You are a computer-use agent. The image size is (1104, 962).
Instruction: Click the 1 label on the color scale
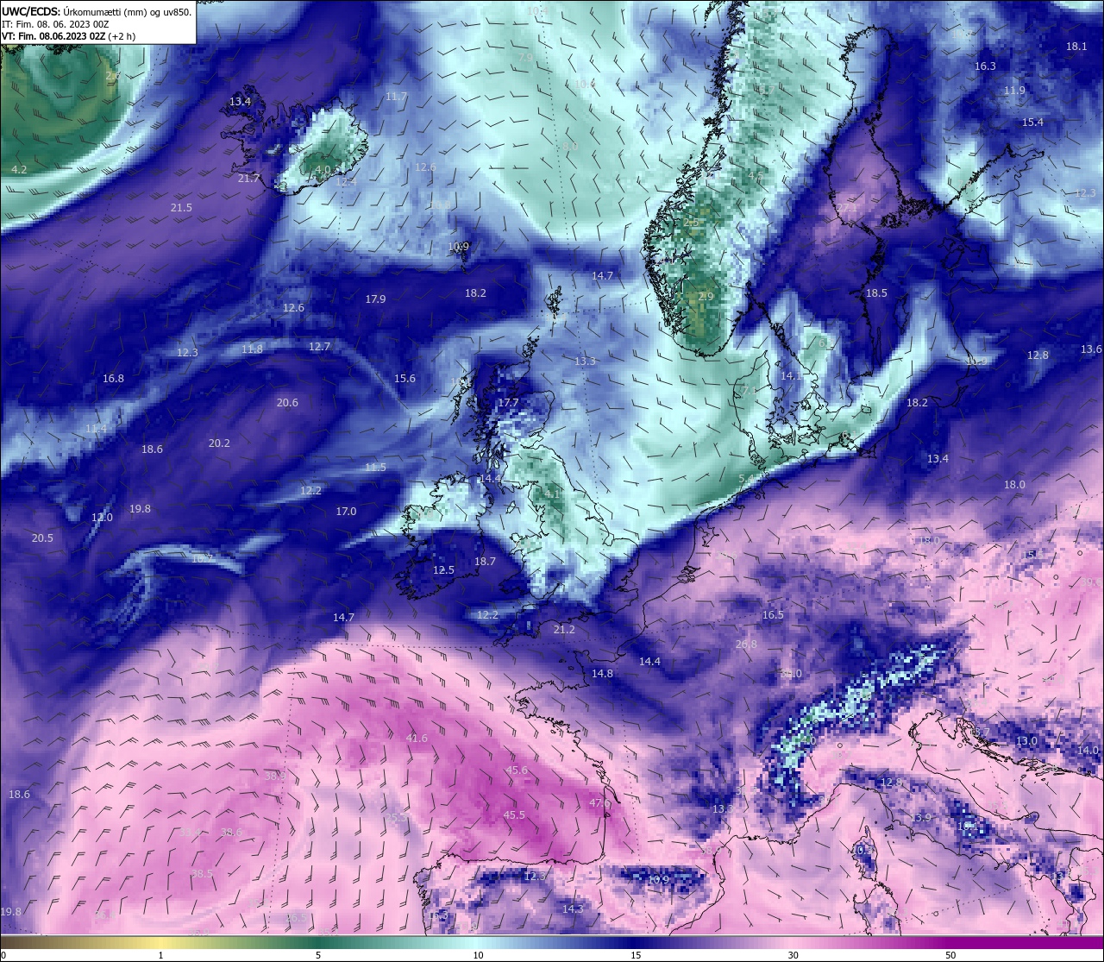coord(160,955)
